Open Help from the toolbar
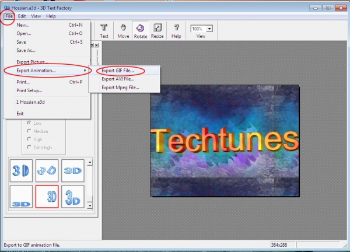This screenshot has height=252, width=350. [176, 30]
